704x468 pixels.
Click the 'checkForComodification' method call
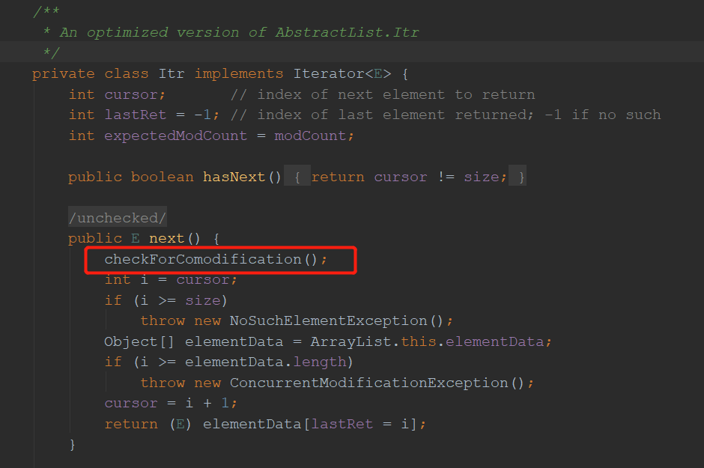pos(203,259)
